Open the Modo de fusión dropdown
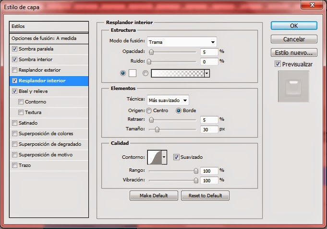 click(x=182, y=42)
